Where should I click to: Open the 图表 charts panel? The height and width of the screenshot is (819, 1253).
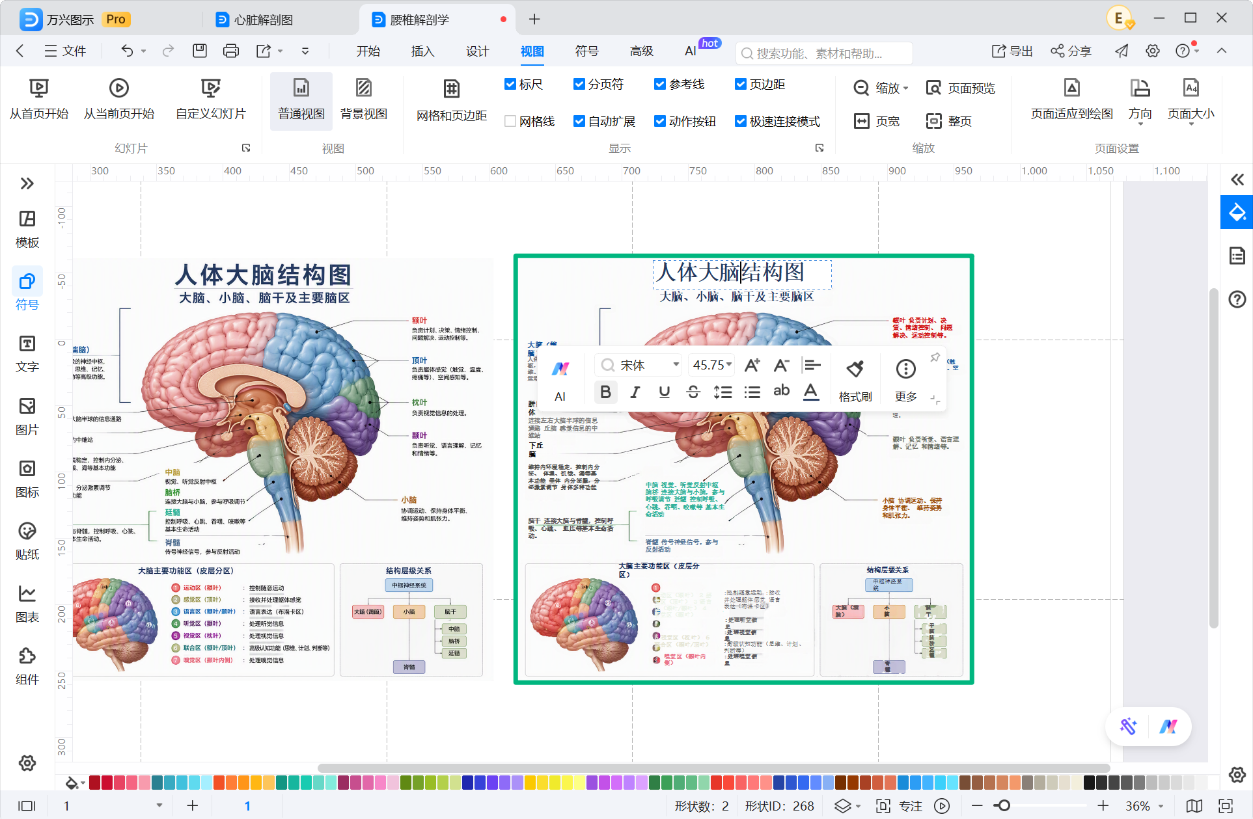pyautogui.click(x=27, y=604)
